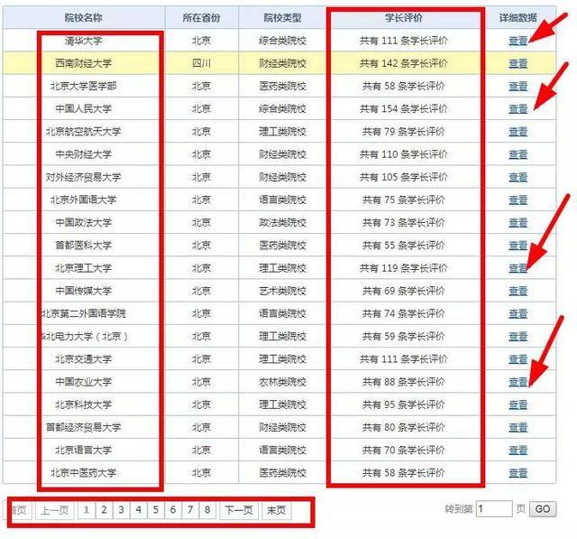Open 查看 link for 北京外国语大学
The width and height of the screenshot is (577, 539).
pyautogui.click(x=517, y=200)
